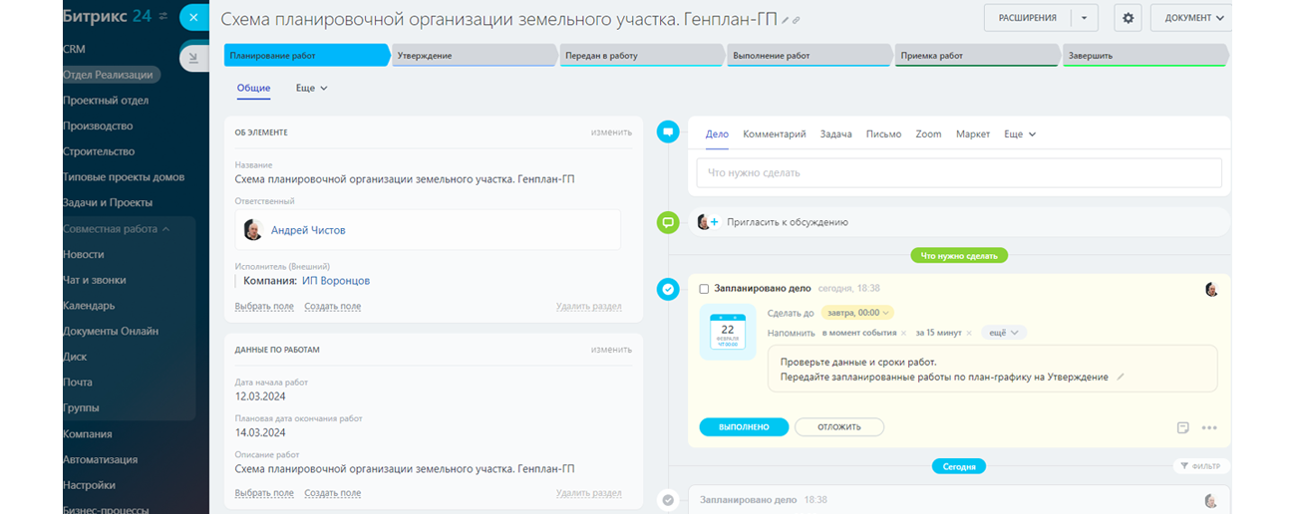Image resolution: width=1296 pixels, height=514 pixels.
Task: Open the settings gear in the header
Action: coord(1129,18)
